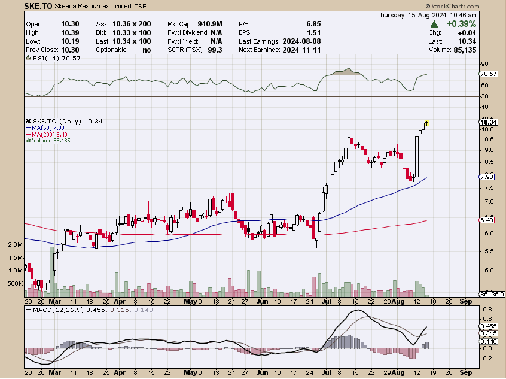Click the green up-triangle change indicator
Image resolution: width=506 pixels, height=379 pixels.
point(434,24)
